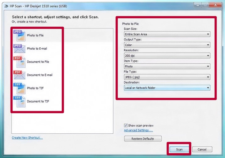Select the Document to E-mail shortcut label
225x158 pixels.
(x=40, y=75)
